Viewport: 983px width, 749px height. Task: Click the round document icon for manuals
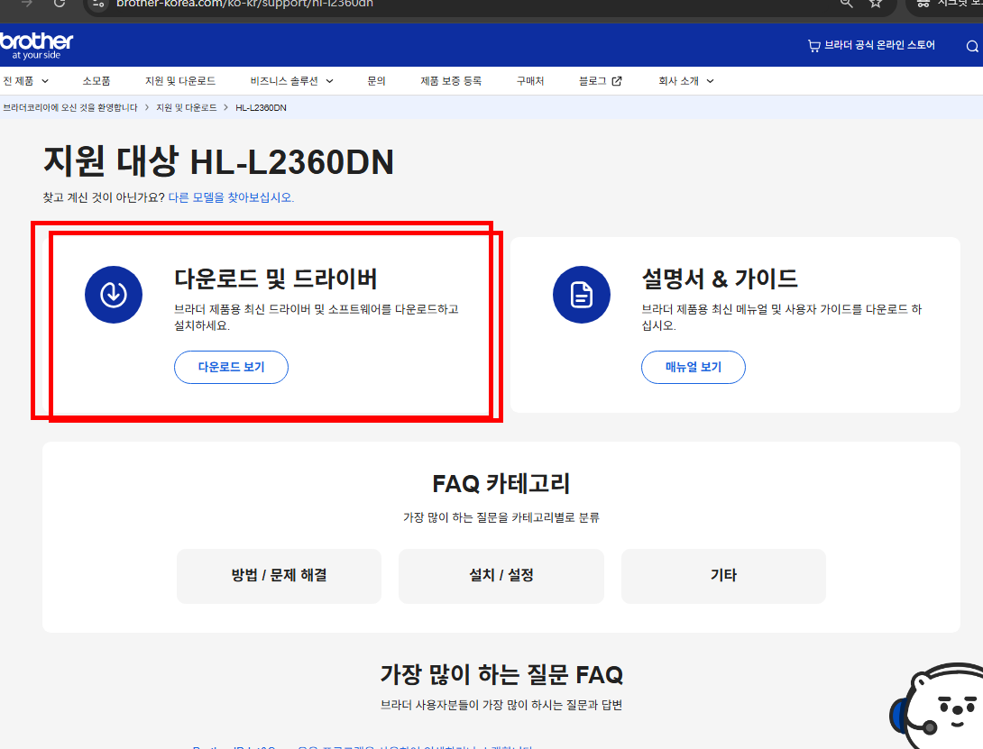(581, 295)
